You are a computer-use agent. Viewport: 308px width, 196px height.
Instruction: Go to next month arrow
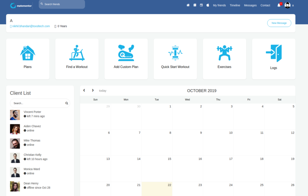pos(93,90)
